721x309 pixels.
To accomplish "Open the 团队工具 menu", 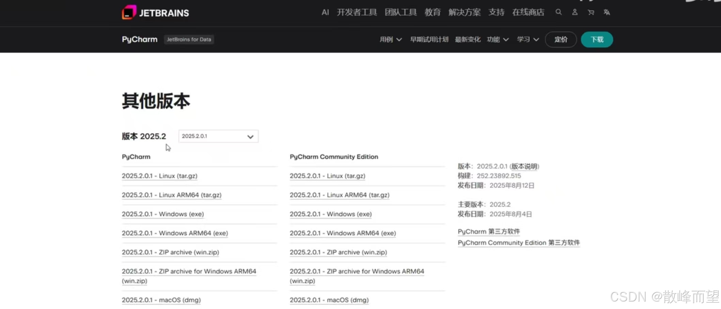I will pos(401,12).
